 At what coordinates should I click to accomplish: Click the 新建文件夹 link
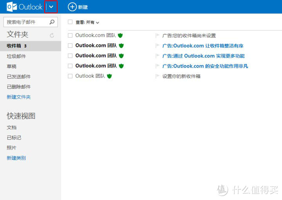(19, 97)
